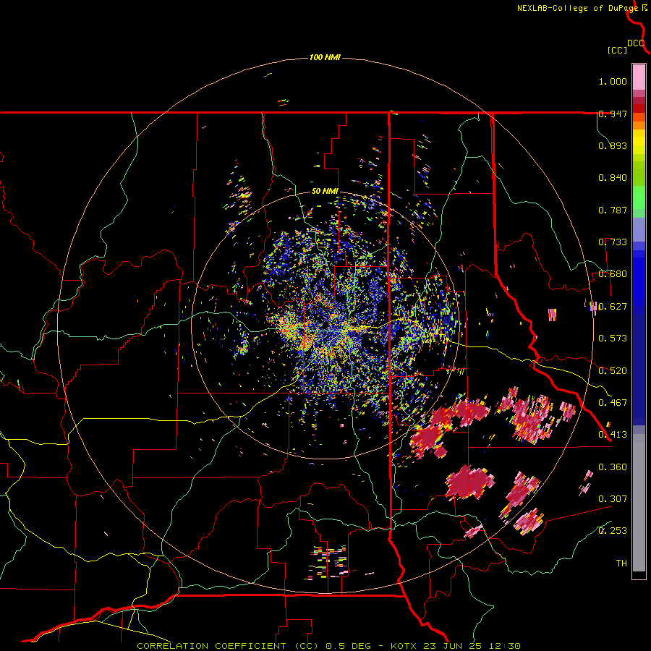
Task: Click the 0.5 DEG elevation text
Action: 349,646
